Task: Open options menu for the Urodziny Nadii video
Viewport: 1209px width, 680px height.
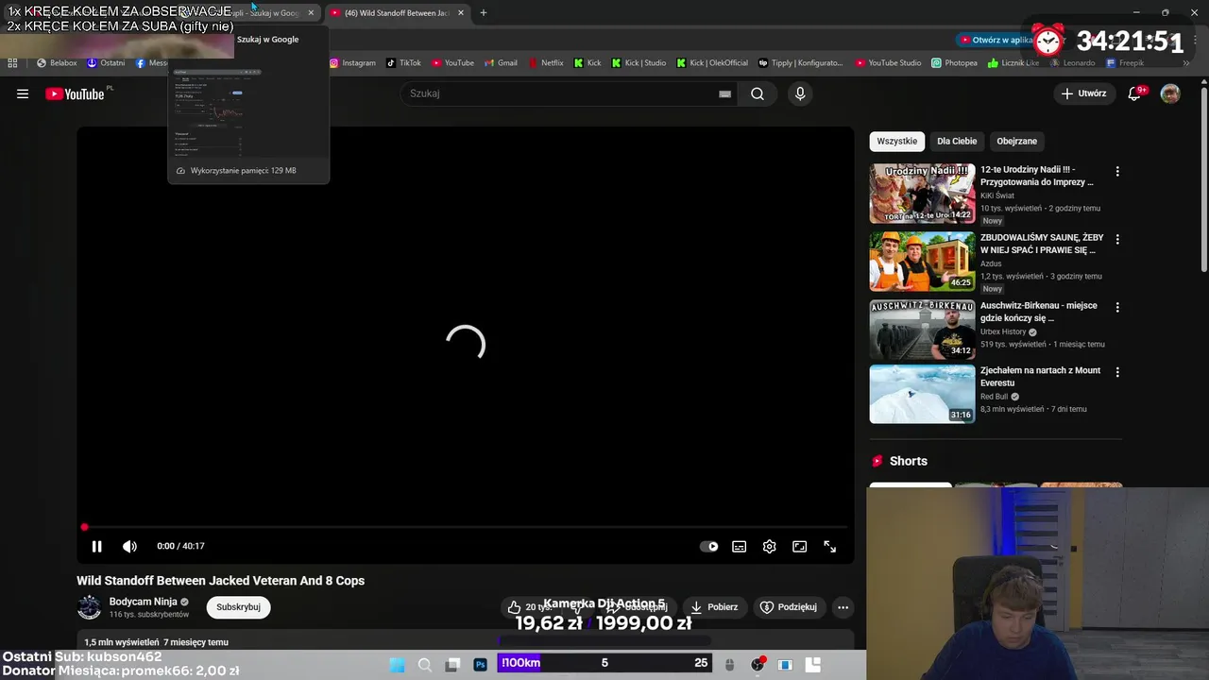Action: click(1117, 172)
